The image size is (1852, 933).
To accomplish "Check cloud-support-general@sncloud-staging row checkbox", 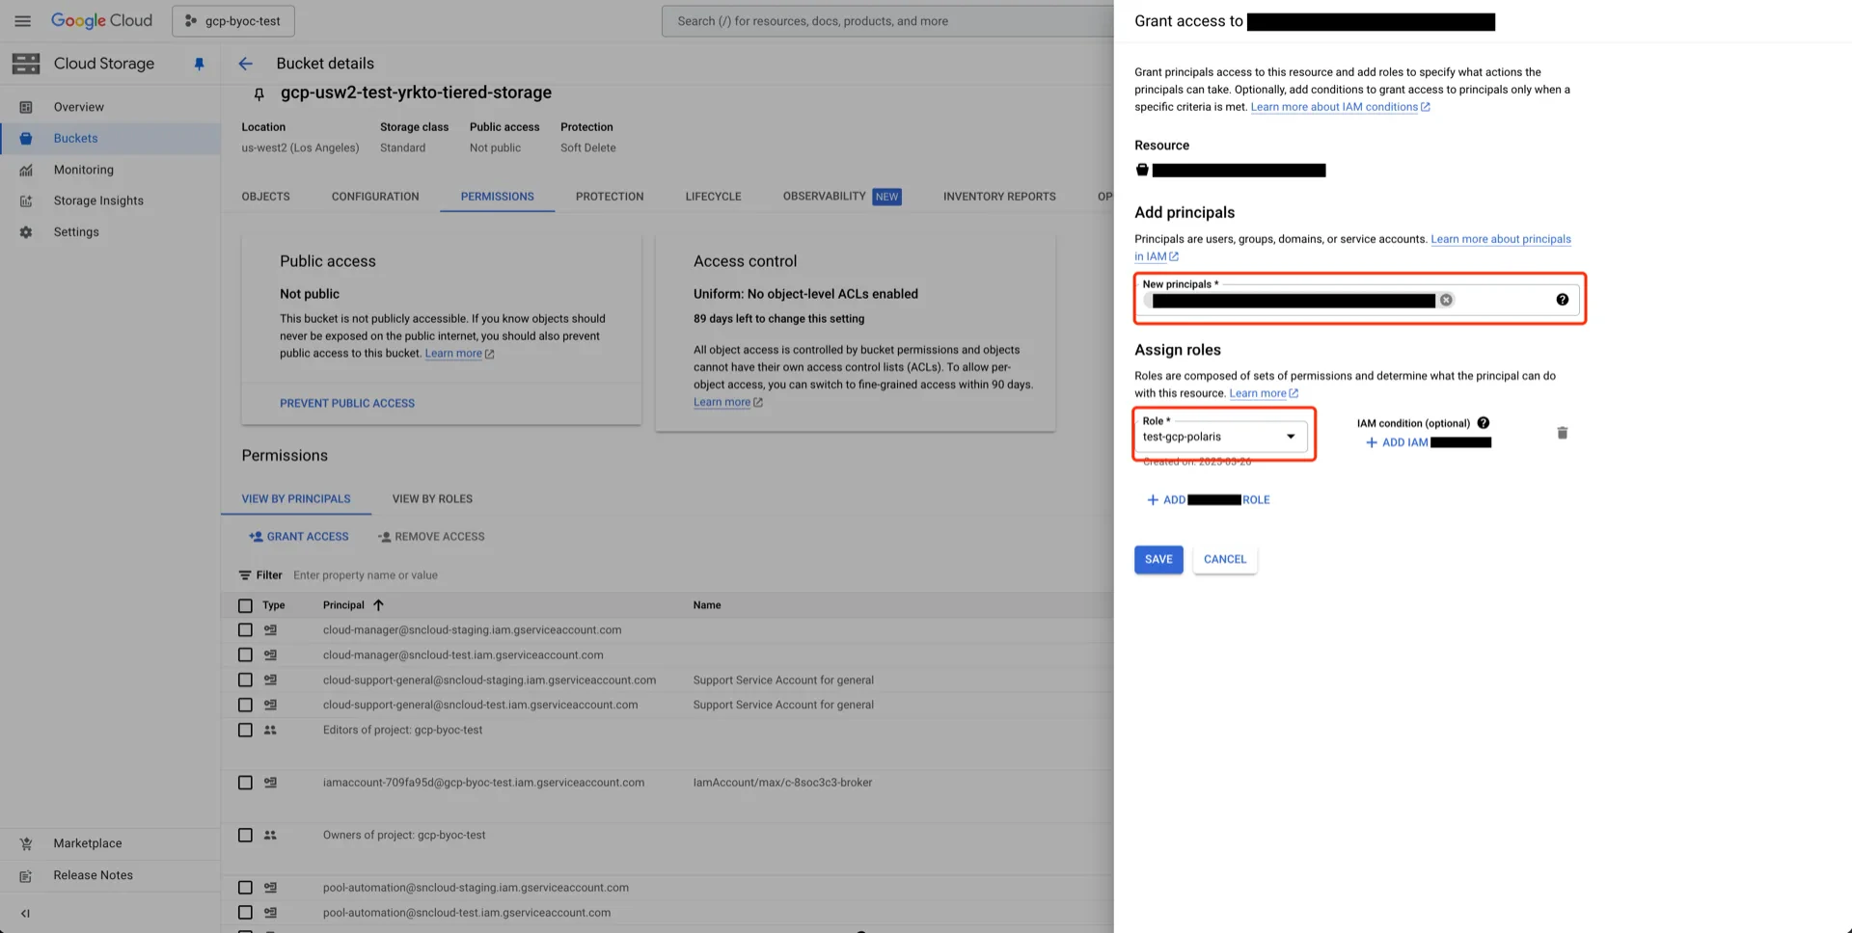I will [245, 680].
